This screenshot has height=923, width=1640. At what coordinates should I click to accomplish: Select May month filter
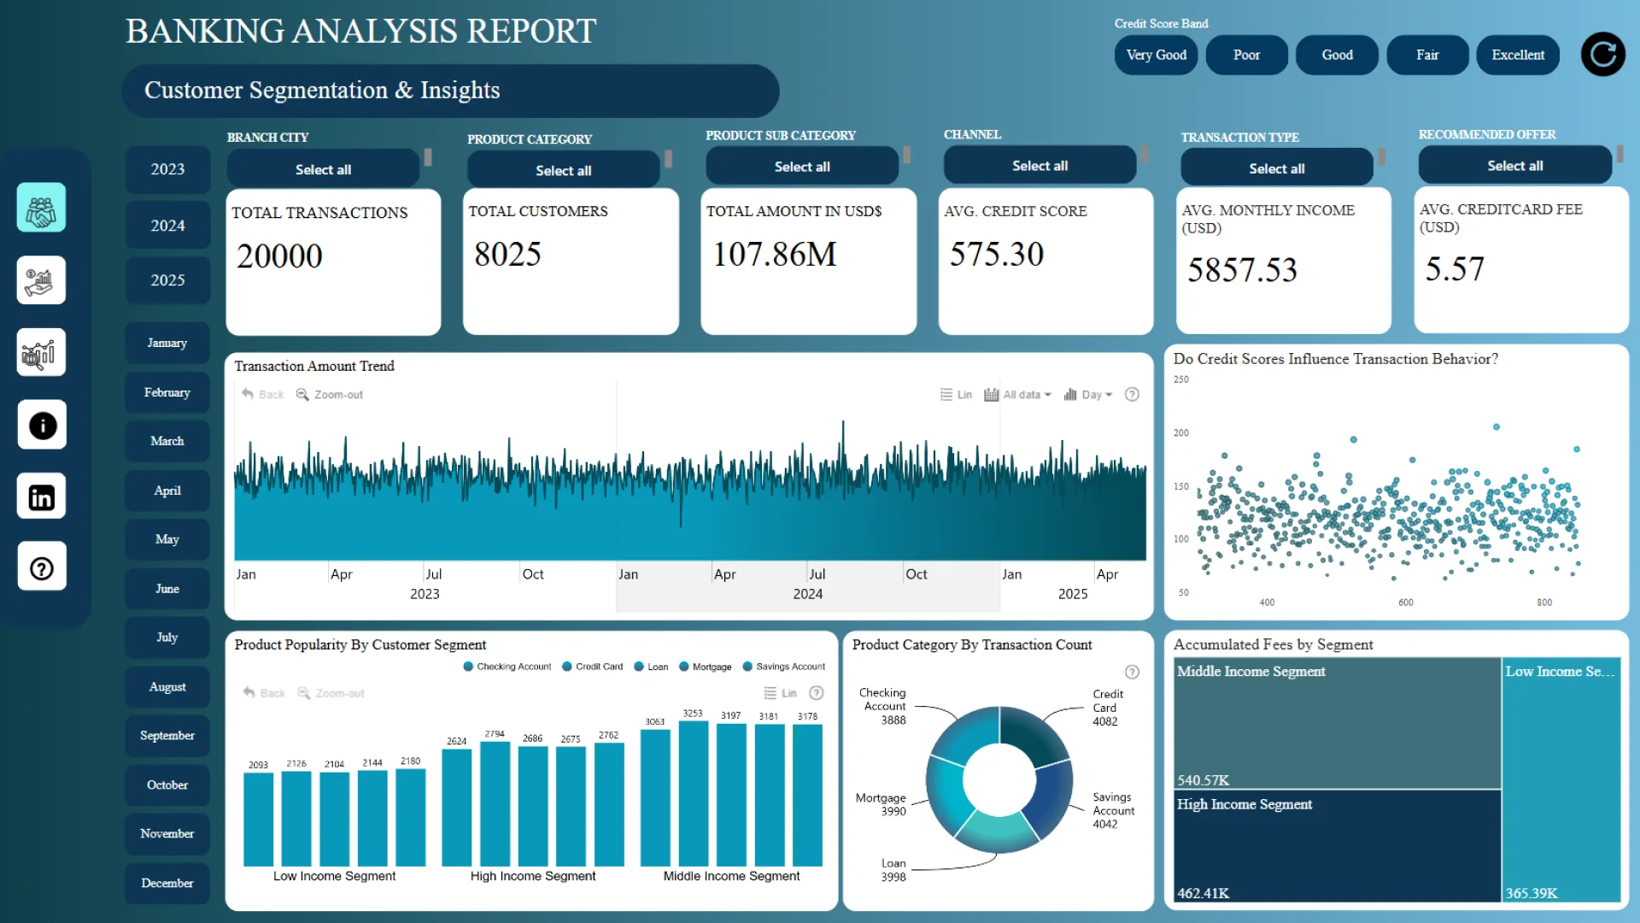167,539
